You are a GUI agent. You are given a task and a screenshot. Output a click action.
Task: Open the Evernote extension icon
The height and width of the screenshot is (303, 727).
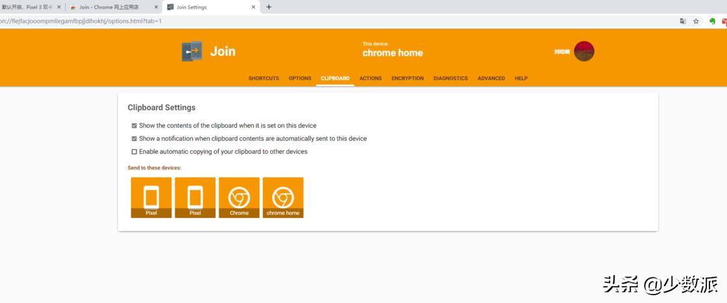(x=712, y=21)
